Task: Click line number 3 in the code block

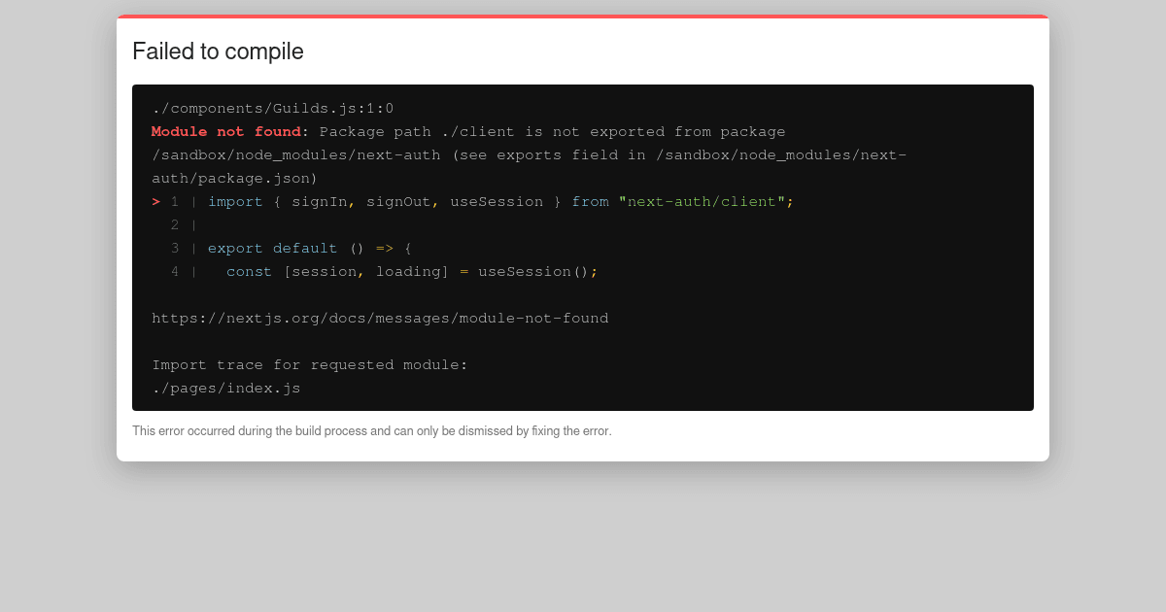Action: (175, 248)
